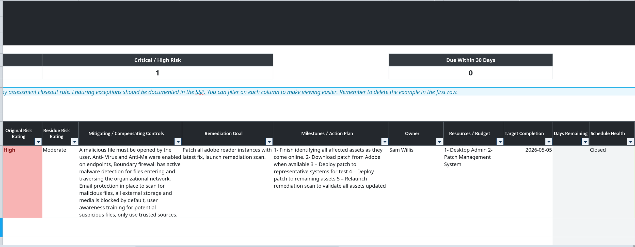This screenshot has width=635, height=247.
Task: Open Days Remaining filter dropdown
Action: [585, 142]
